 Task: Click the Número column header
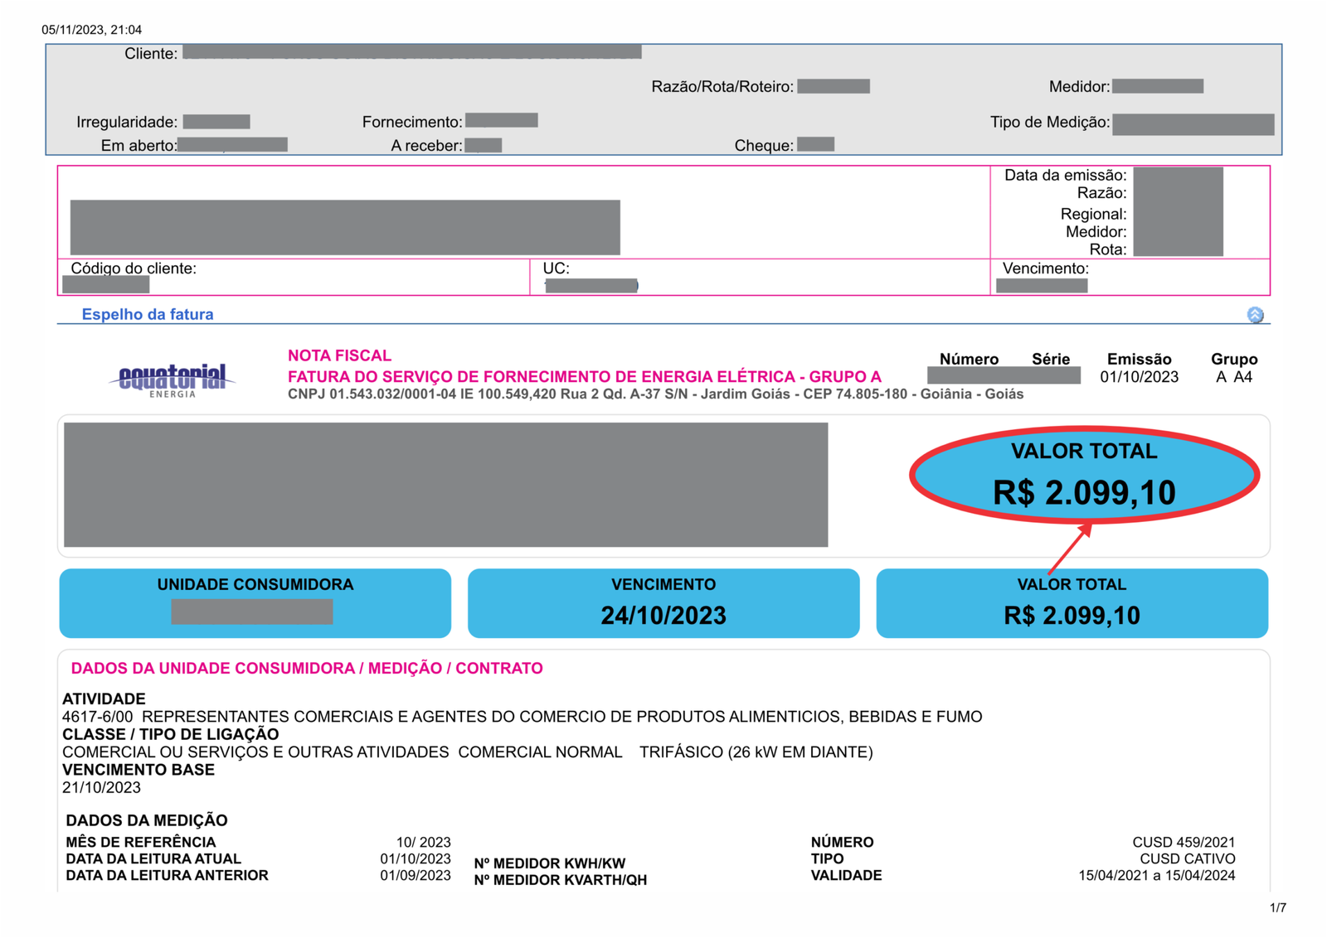pos(969,359)
